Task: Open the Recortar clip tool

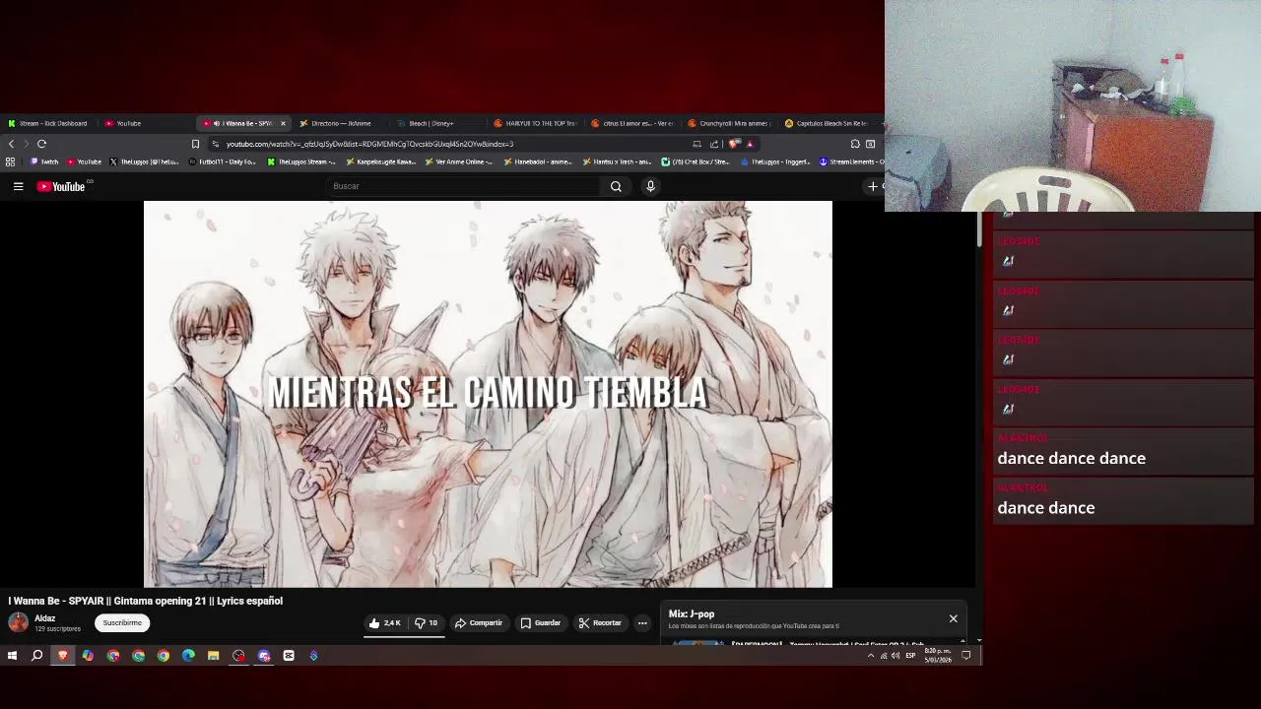Action: (600, 622)
